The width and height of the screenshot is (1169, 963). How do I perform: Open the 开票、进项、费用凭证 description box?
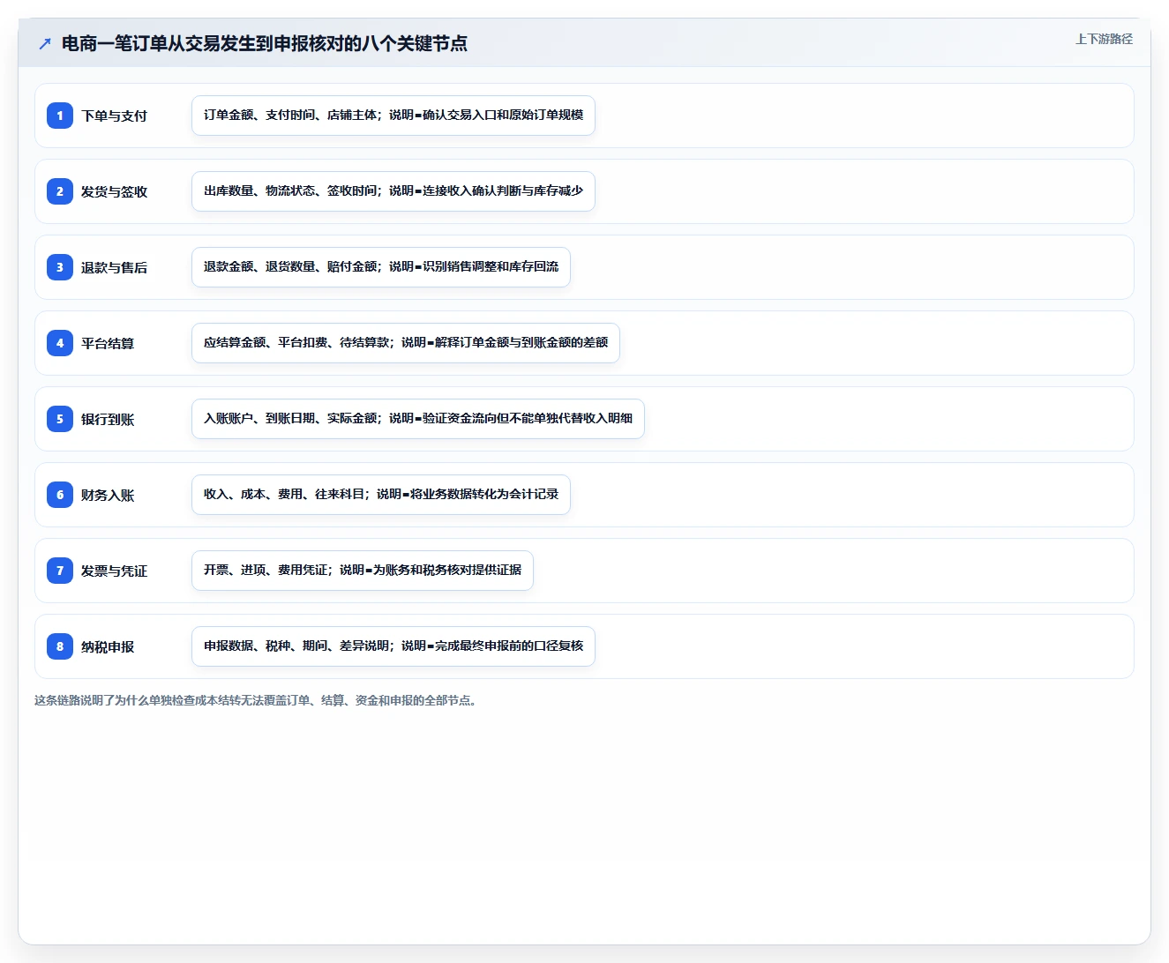363,571
